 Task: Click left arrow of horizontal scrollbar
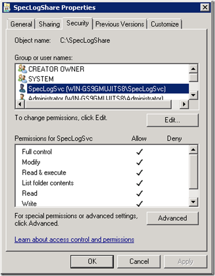click(x=20, y=104)
